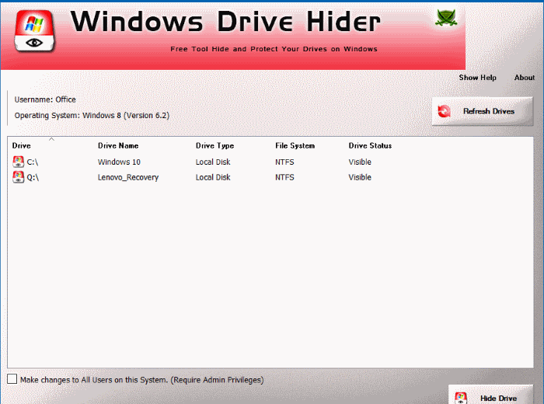Click the Visible status of the C:\ drive
Screen dimensions: 544x404
pyautogui.click(x=360, y=162)
